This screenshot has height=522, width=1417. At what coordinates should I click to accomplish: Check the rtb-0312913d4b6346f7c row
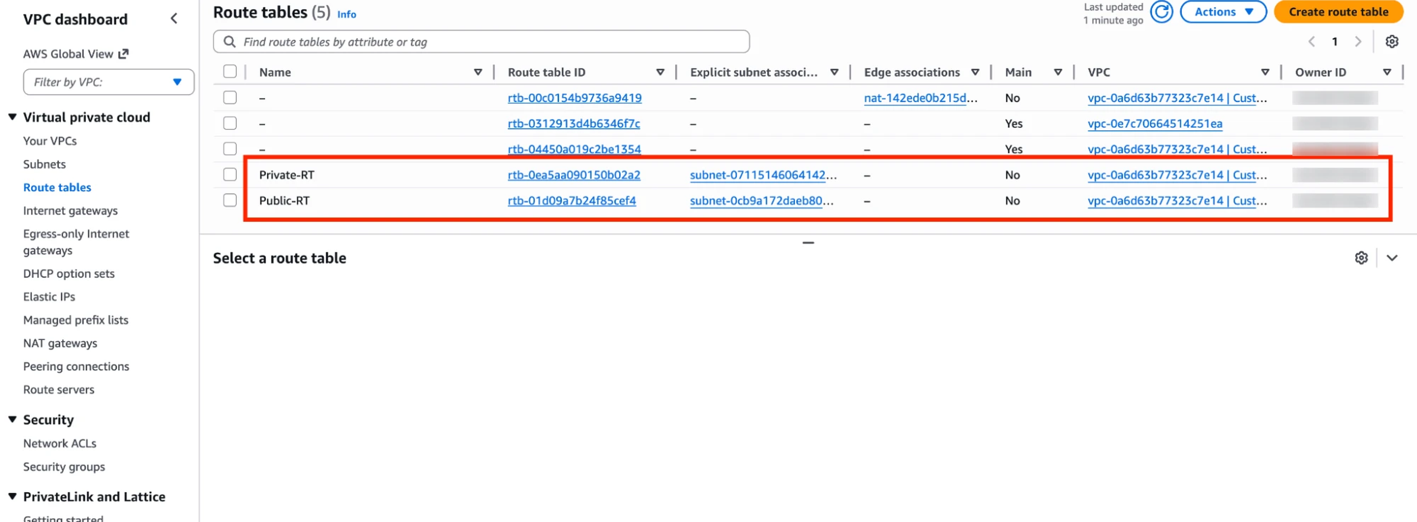230,123
